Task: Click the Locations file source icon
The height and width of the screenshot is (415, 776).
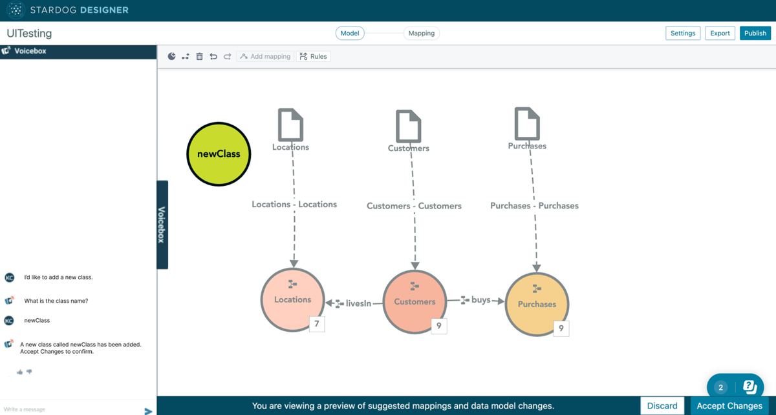Action: (x=290, y=124)
